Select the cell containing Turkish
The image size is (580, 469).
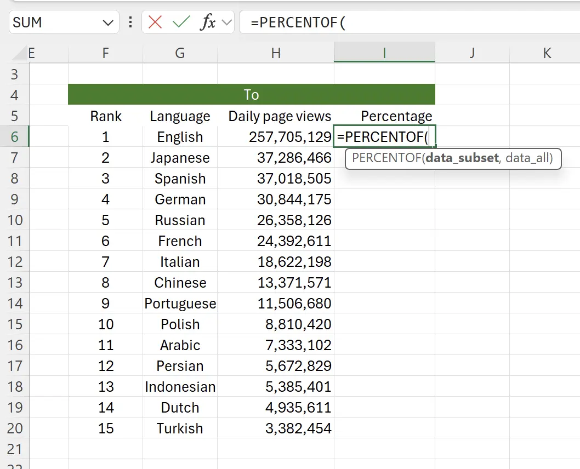[x=180, y=428]
